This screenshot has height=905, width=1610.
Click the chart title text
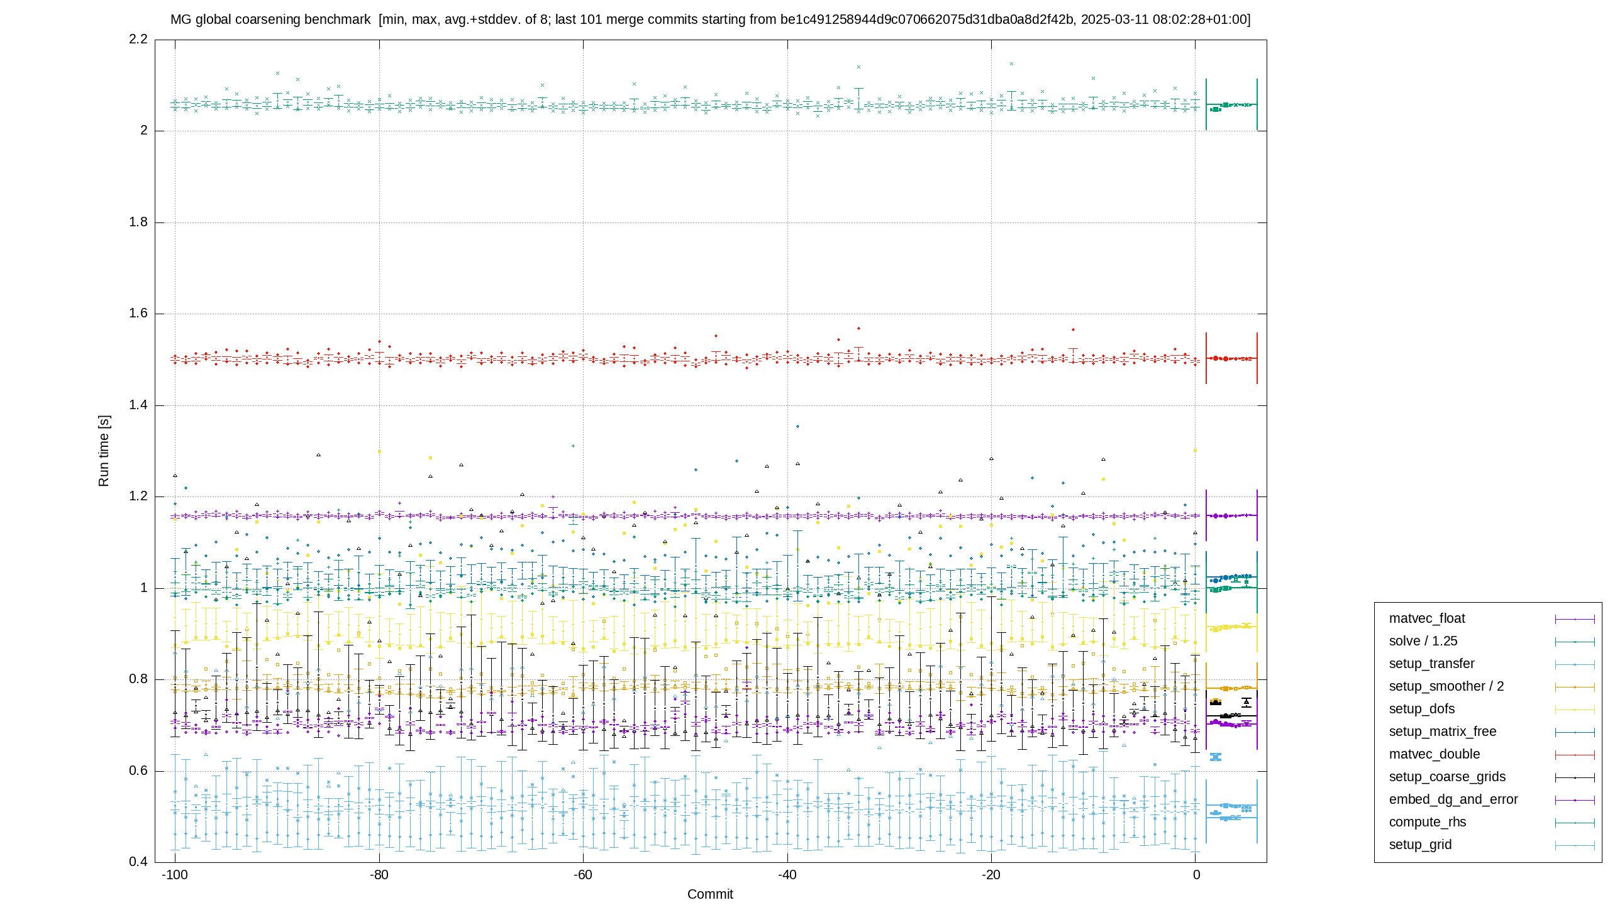click(710, 19)
